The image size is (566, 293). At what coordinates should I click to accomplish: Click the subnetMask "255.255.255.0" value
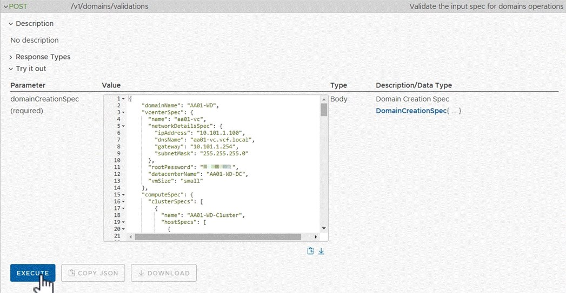click(224, 154)
